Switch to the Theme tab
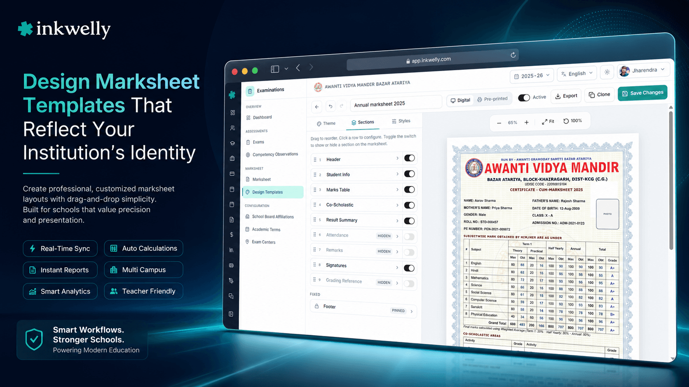The height and width of the screenshot is (387, 689). coord(326,123)
